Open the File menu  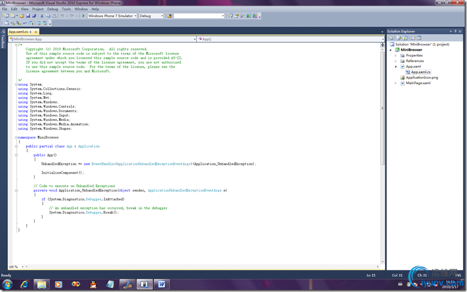tap(5, 9)
